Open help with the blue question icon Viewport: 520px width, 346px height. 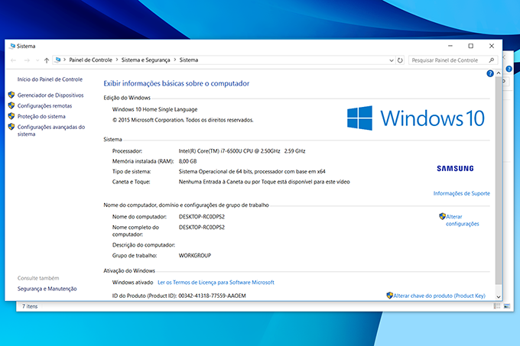coord(490,73)
